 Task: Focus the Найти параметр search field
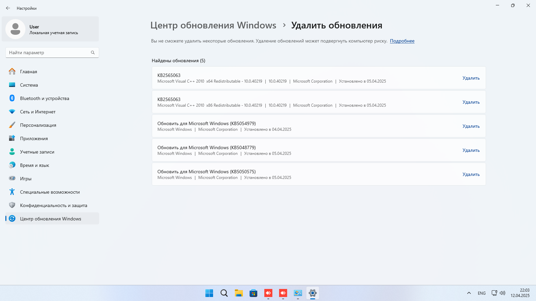[52, 53]
